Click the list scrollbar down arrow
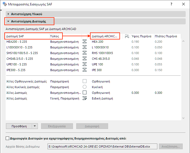 (183, 118)
